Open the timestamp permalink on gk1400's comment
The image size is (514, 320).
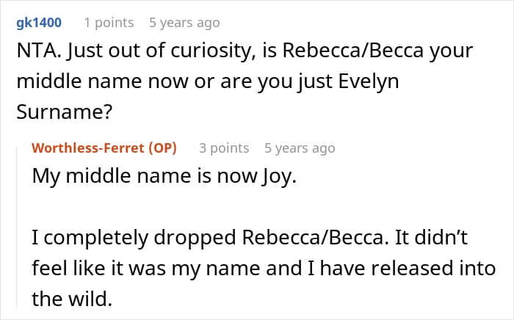tap(184, 23)
